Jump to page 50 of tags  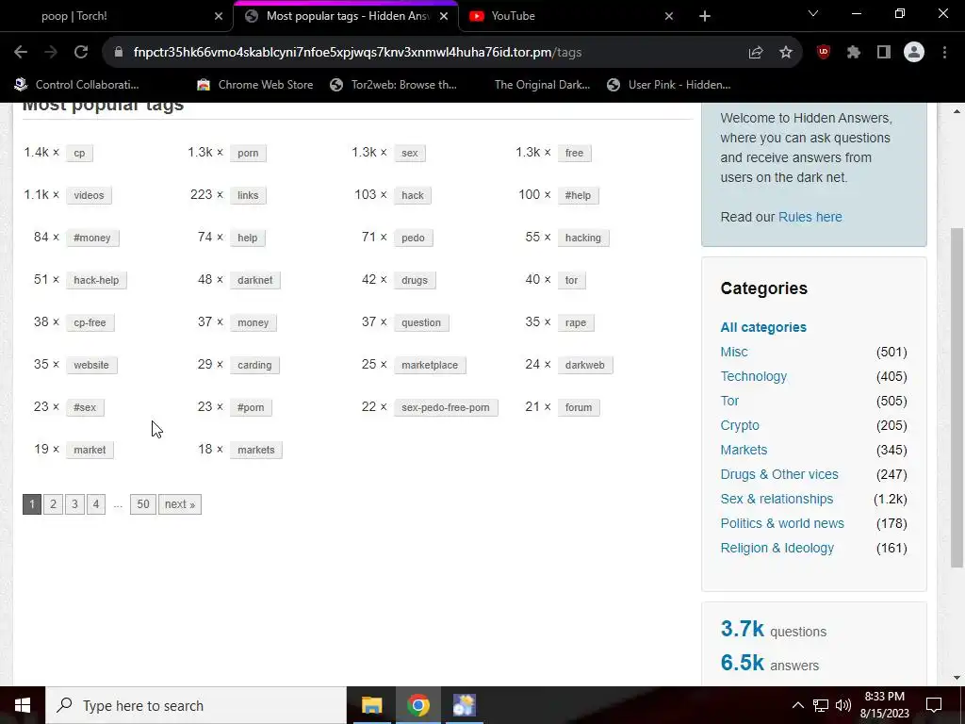point(143,504)
